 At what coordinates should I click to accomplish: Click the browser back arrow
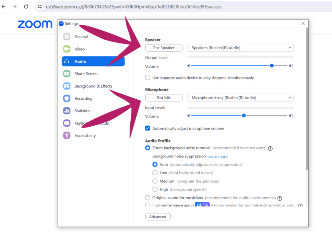4,6
